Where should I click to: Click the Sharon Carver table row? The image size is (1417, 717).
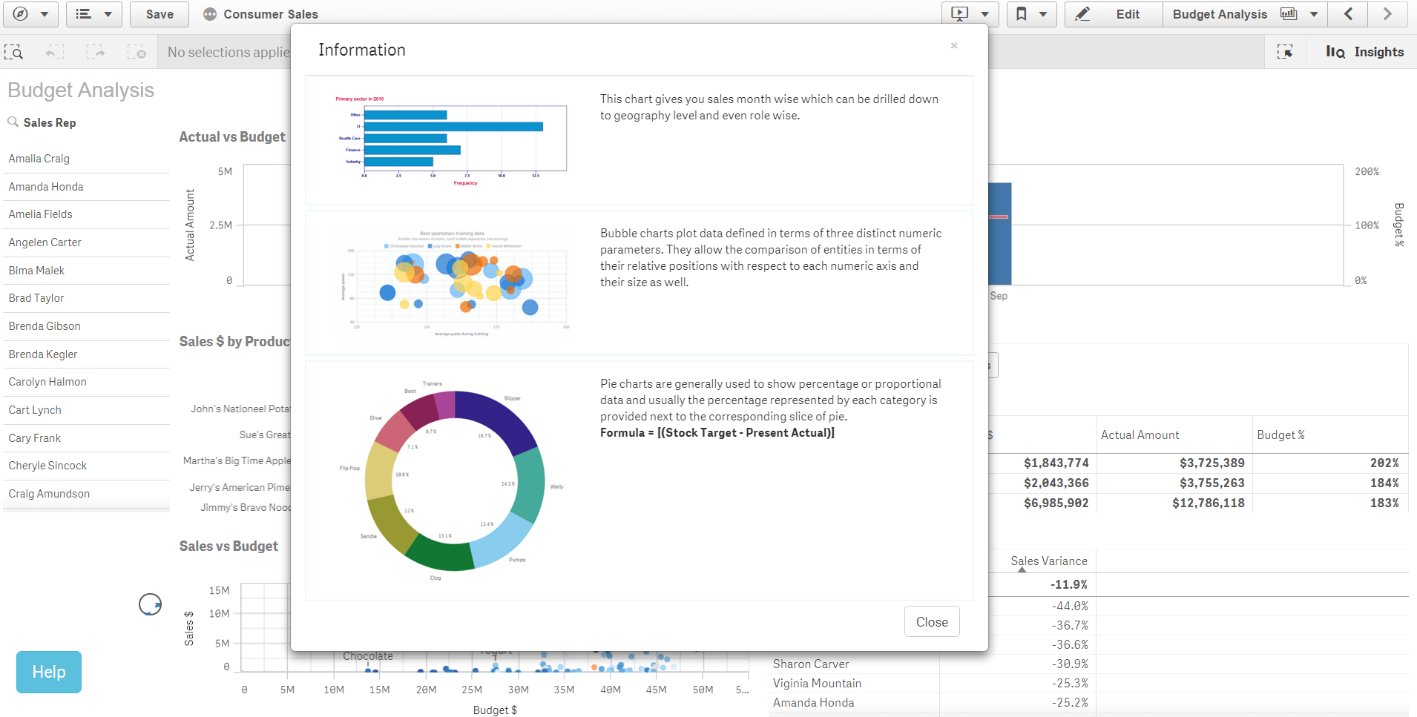point(1088,664)
